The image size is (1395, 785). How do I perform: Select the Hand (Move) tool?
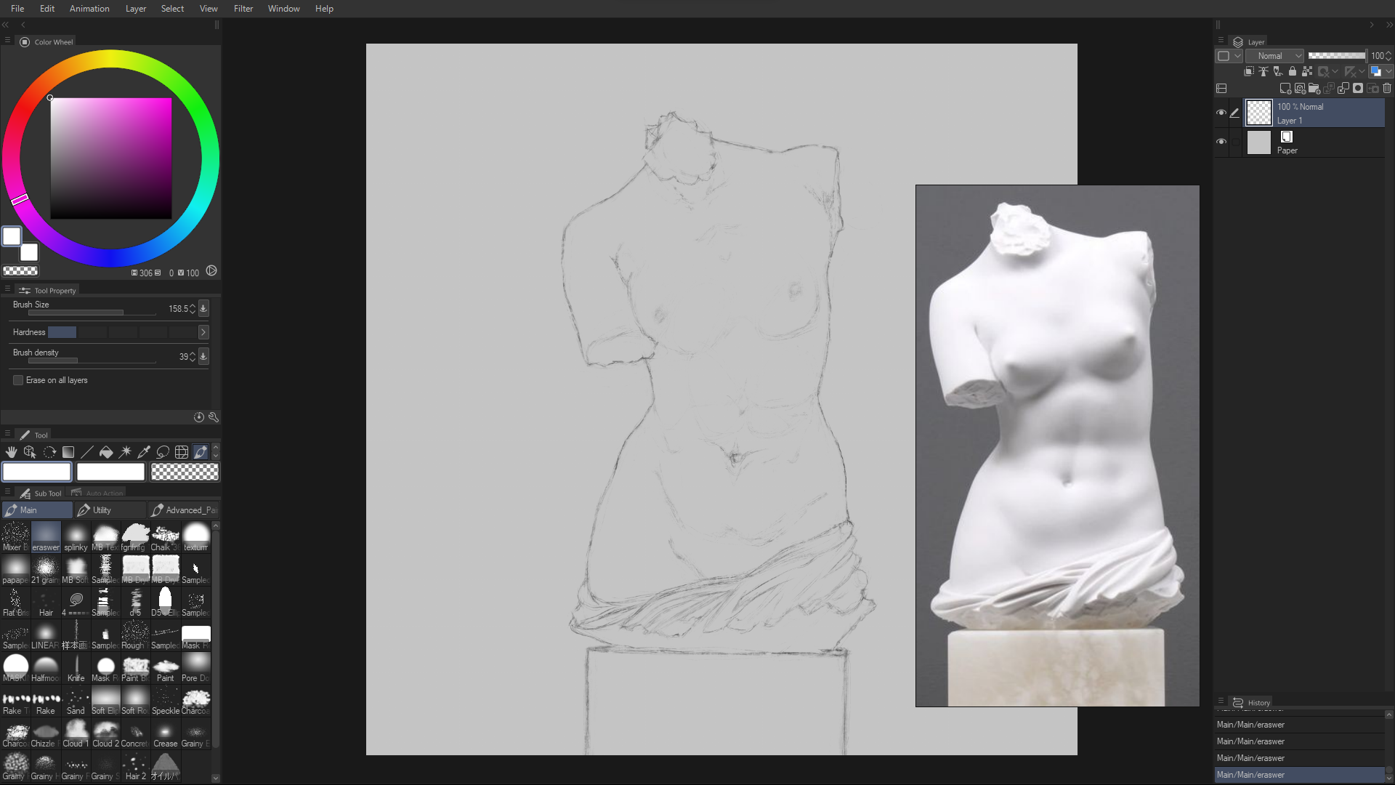click(11, 452)
